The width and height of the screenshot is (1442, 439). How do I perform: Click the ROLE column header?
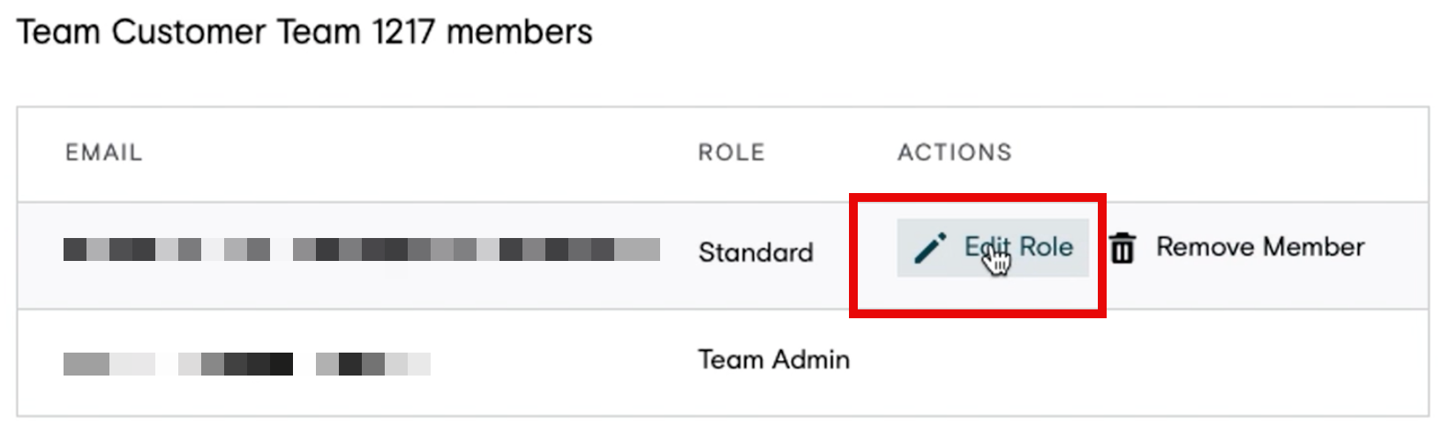tap(732, 153)
